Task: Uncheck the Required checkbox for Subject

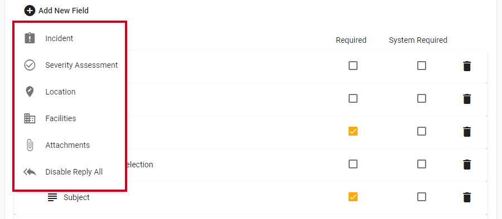Action: pyautogui.click(x=353, y=197)
